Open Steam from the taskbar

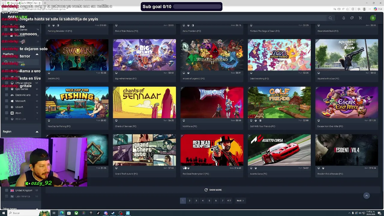(113, 213)
